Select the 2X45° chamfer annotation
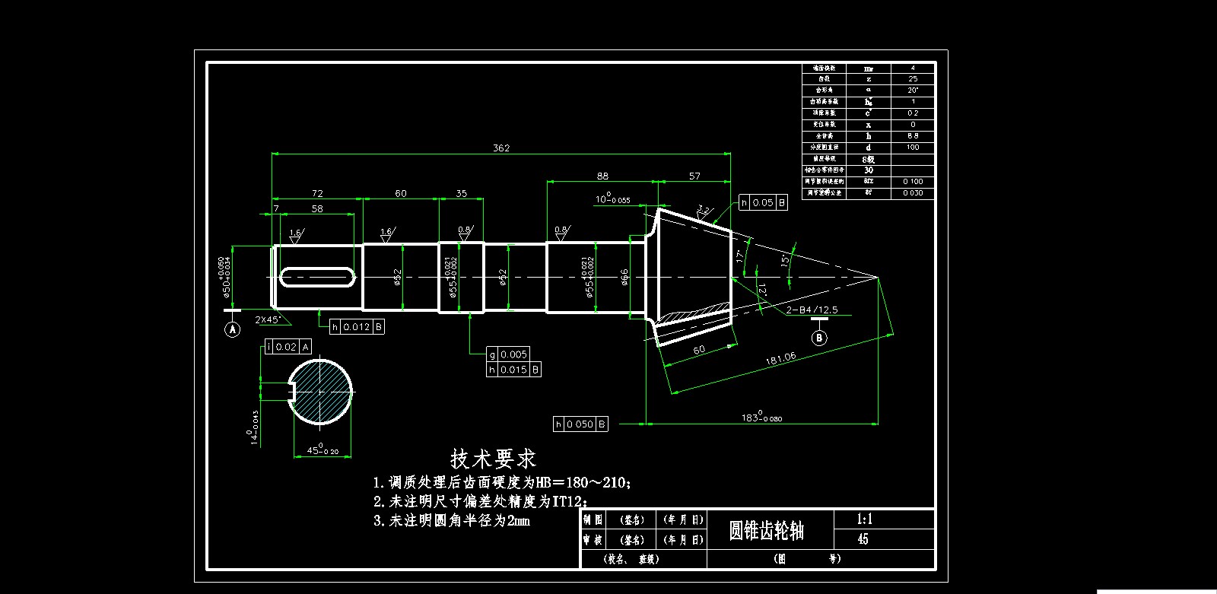This screenshot has width=1217, height=594. (268, 319)
